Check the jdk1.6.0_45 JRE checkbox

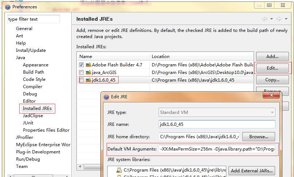[x=81, y=80]
